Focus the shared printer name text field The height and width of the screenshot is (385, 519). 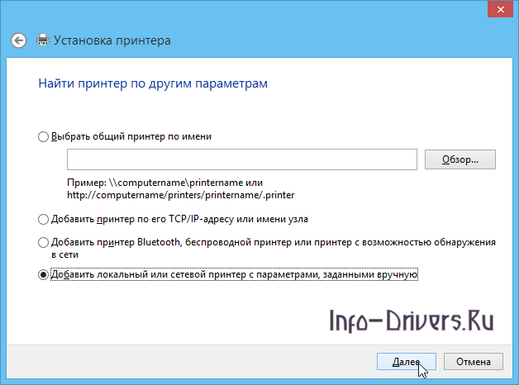pos(242,159)
